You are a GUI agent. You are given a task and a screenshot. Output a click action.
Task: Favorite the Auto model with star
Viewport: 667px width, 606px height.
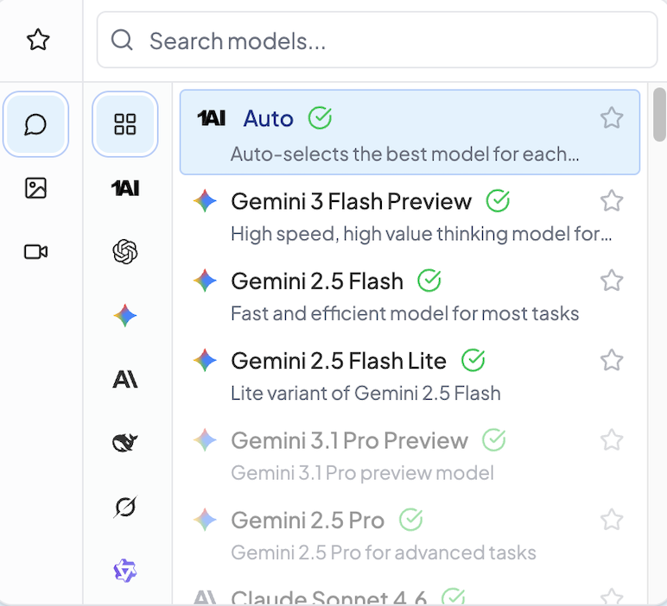click(612, 117)
